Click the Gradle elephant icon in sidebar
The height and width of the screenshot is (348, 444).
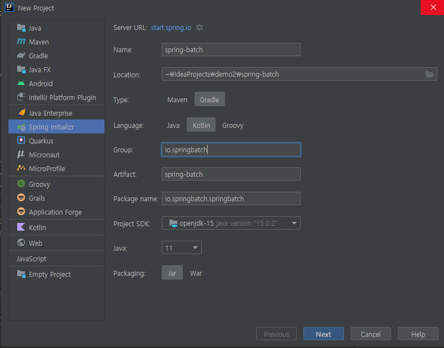pos(21,56)
